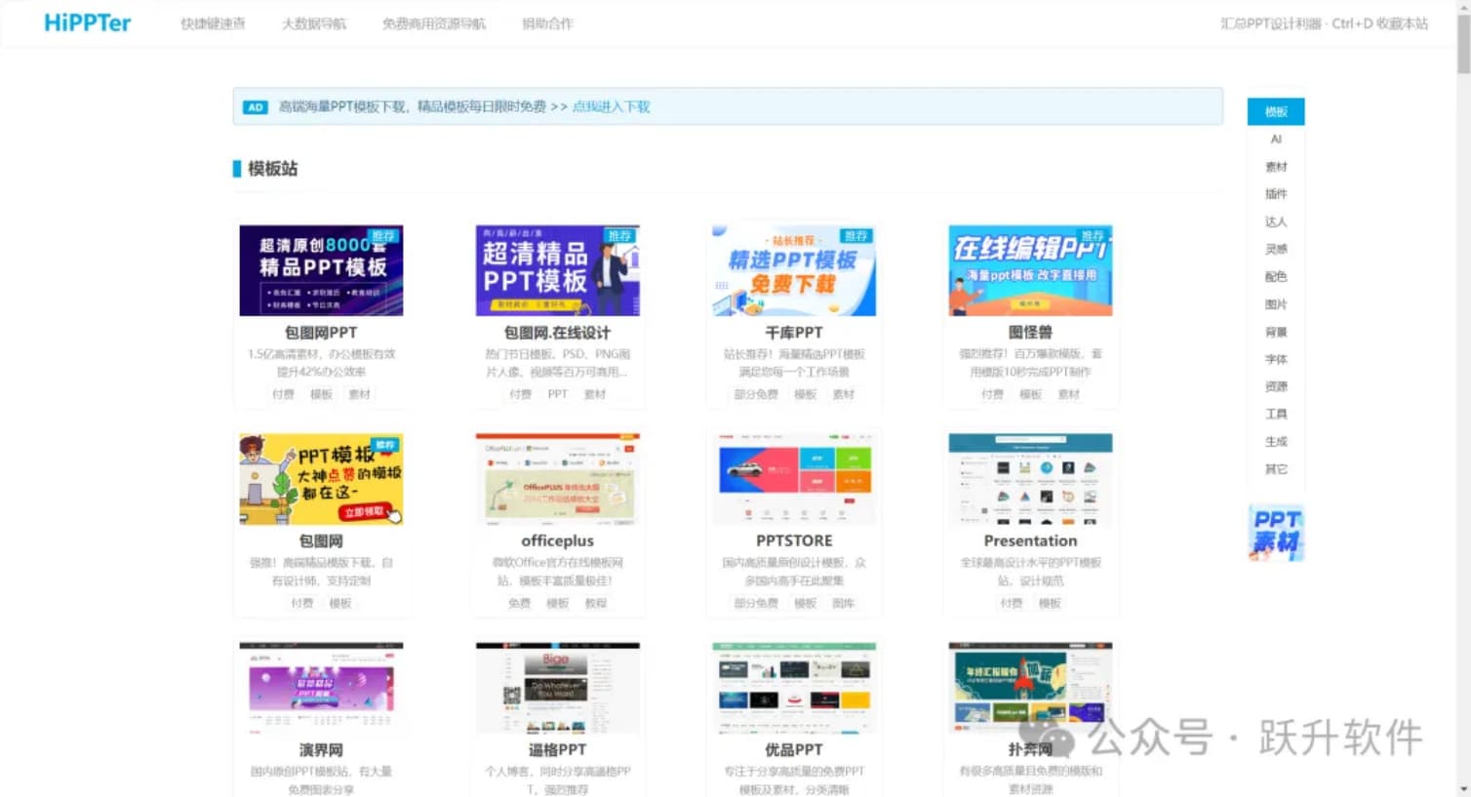Open the 优品PPT thumbnail image
This screenshot has height=797, width=1471.
coord(794,688)
